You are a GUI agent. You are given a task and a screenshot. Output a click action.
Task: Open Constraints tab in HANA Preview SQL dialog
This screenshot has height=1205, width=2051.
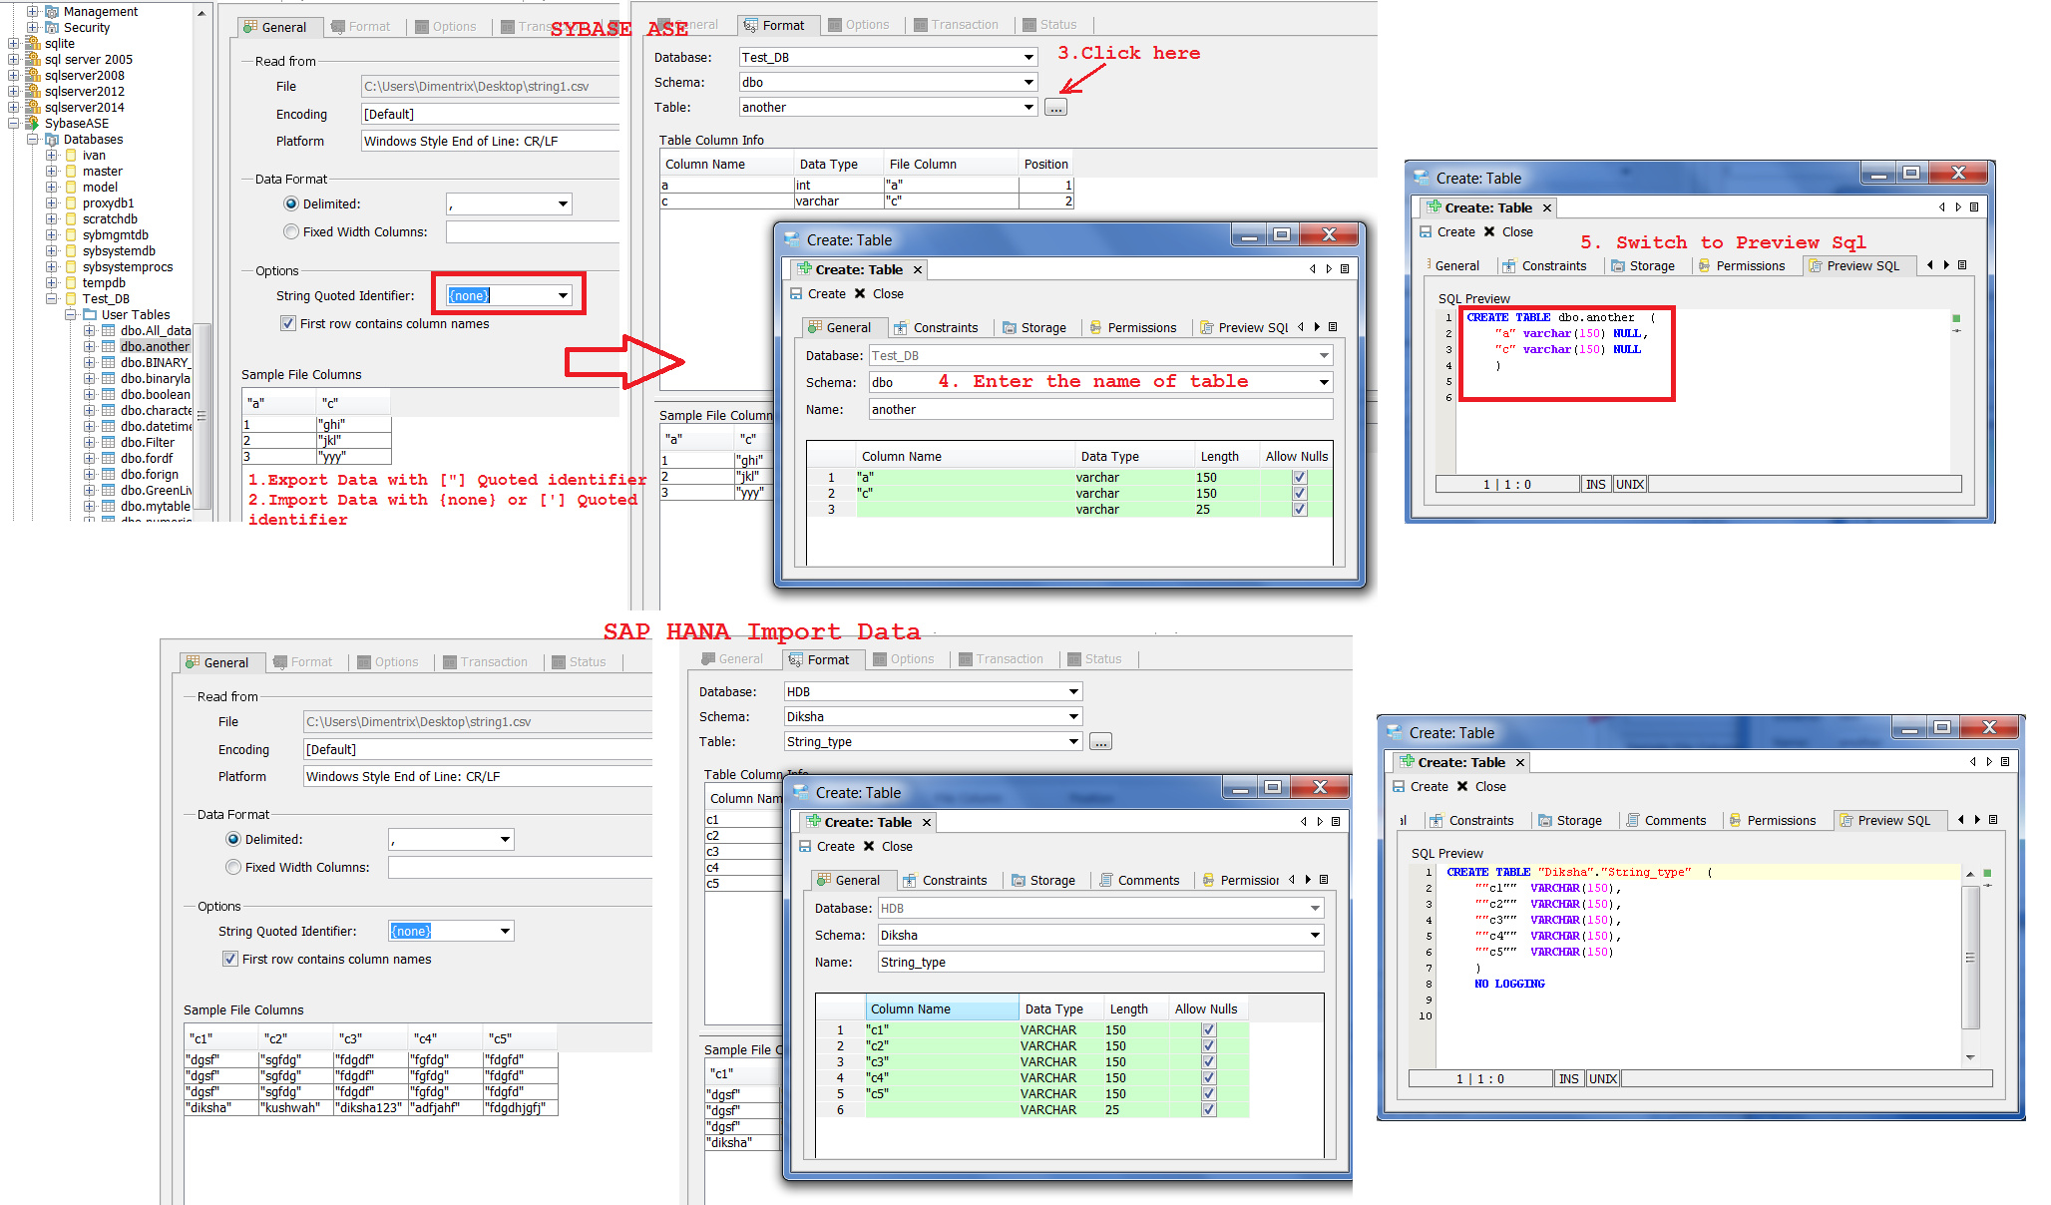coord(1471,821)
